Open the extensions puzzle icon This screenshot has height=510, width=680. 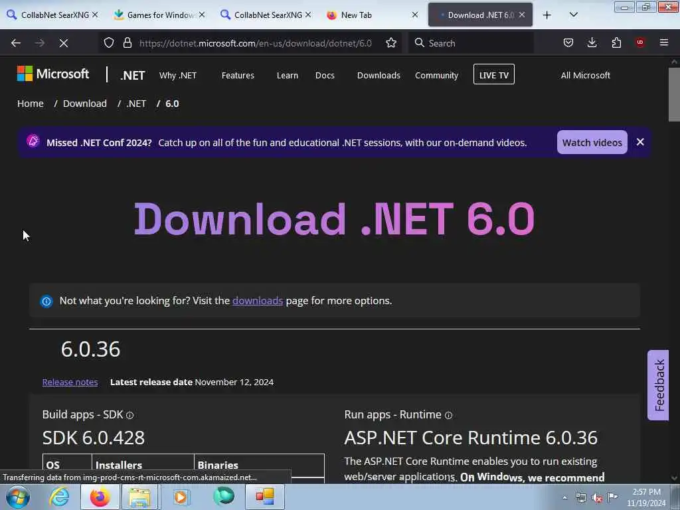point(616,42)
